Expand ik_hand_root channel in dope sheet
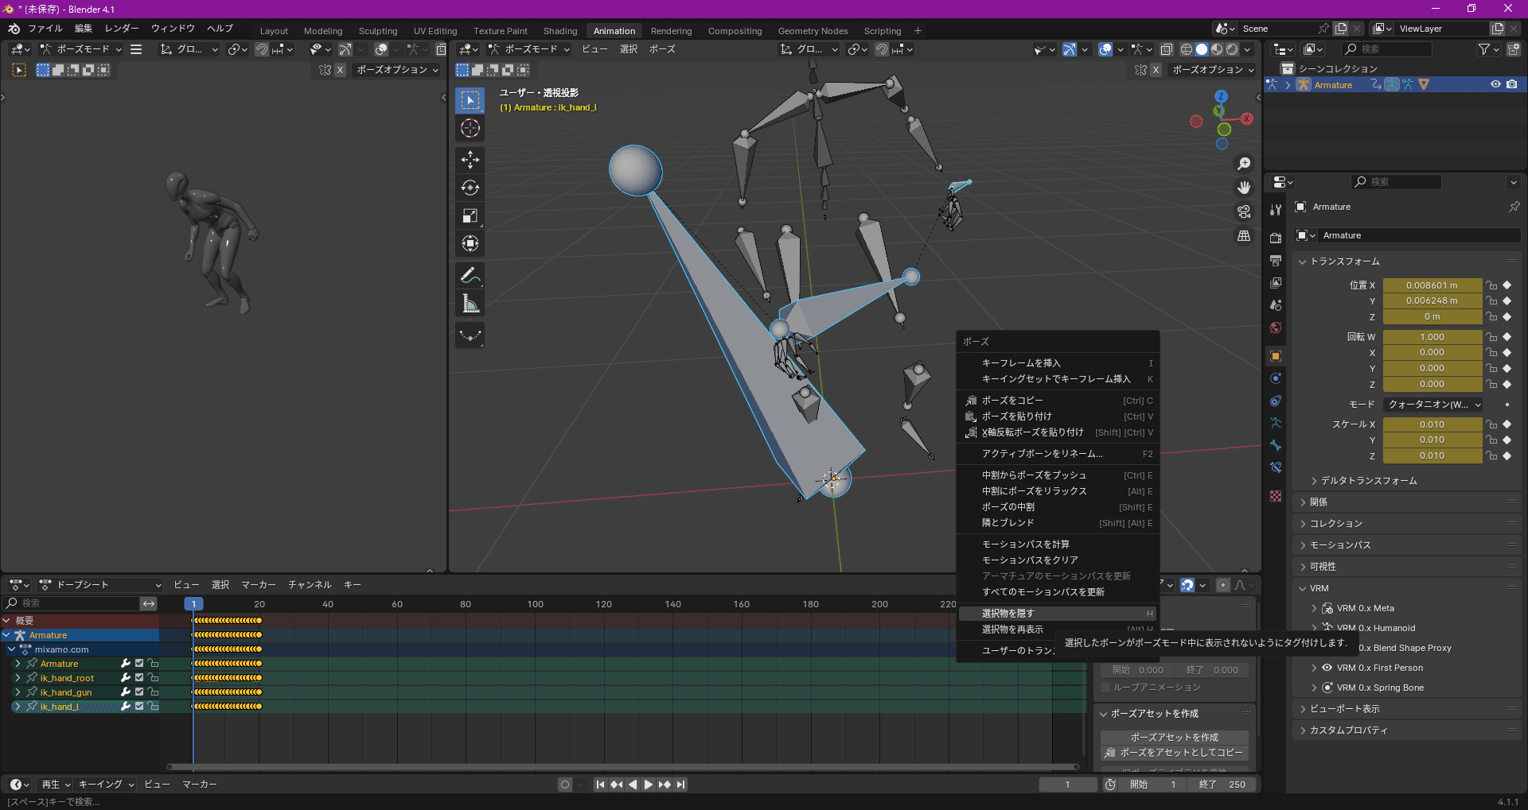 18,678
